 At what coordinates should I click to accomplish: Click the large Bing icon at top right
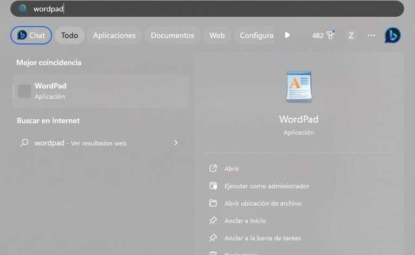(393, 35)
